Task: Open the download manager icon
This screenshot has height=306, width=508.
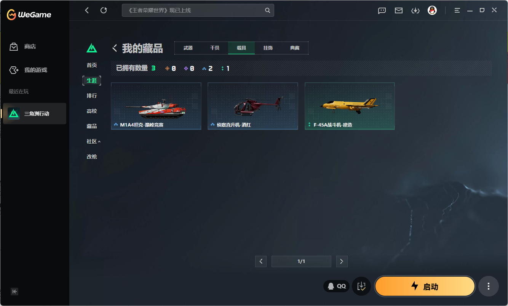Action: 415,11
